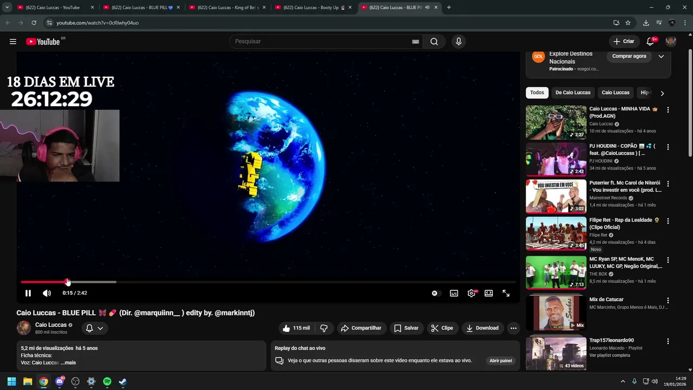The height and width of the screenshot is (390, 693).
Task: Open Trap157leonardo90 playlist thumbnail
Action: (556, 353)
